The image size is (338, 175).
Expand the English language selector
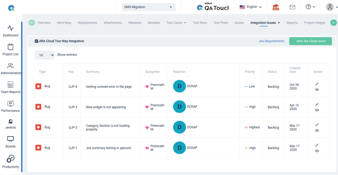[251, 7]
